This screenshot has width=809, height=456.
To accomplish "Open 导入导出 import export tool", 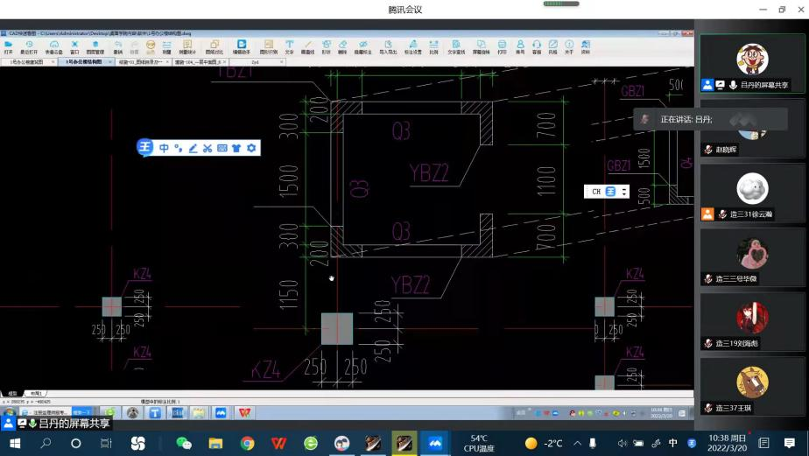I will [388, 47].
